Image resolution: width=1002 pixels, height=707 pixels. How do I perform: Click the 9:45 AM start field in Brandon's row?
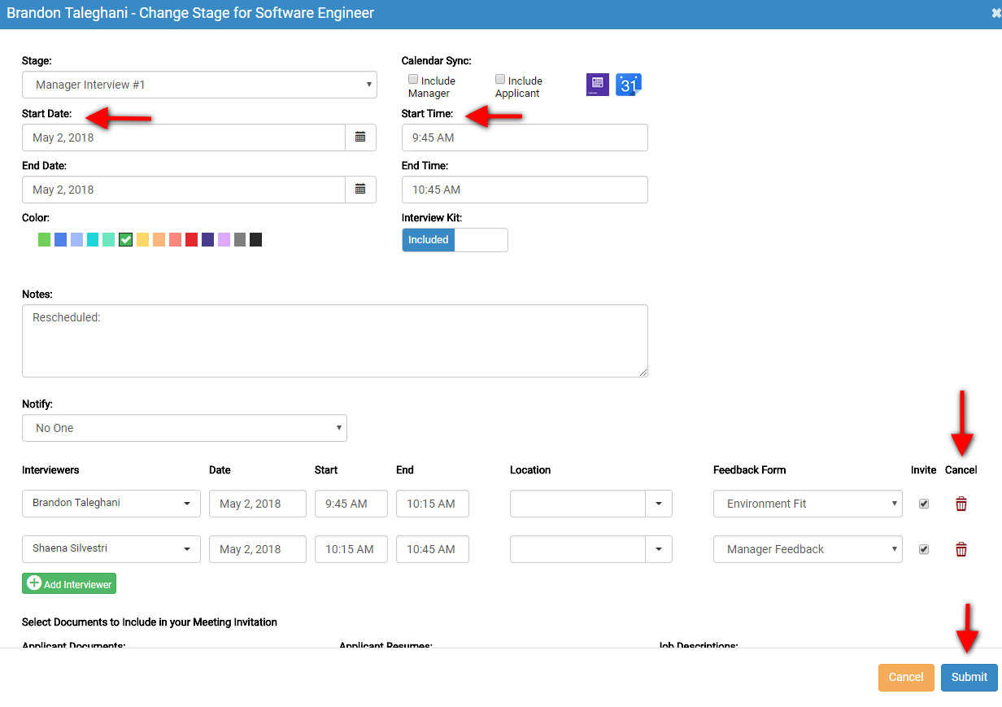pyautogui.click(x=351, y=504)
